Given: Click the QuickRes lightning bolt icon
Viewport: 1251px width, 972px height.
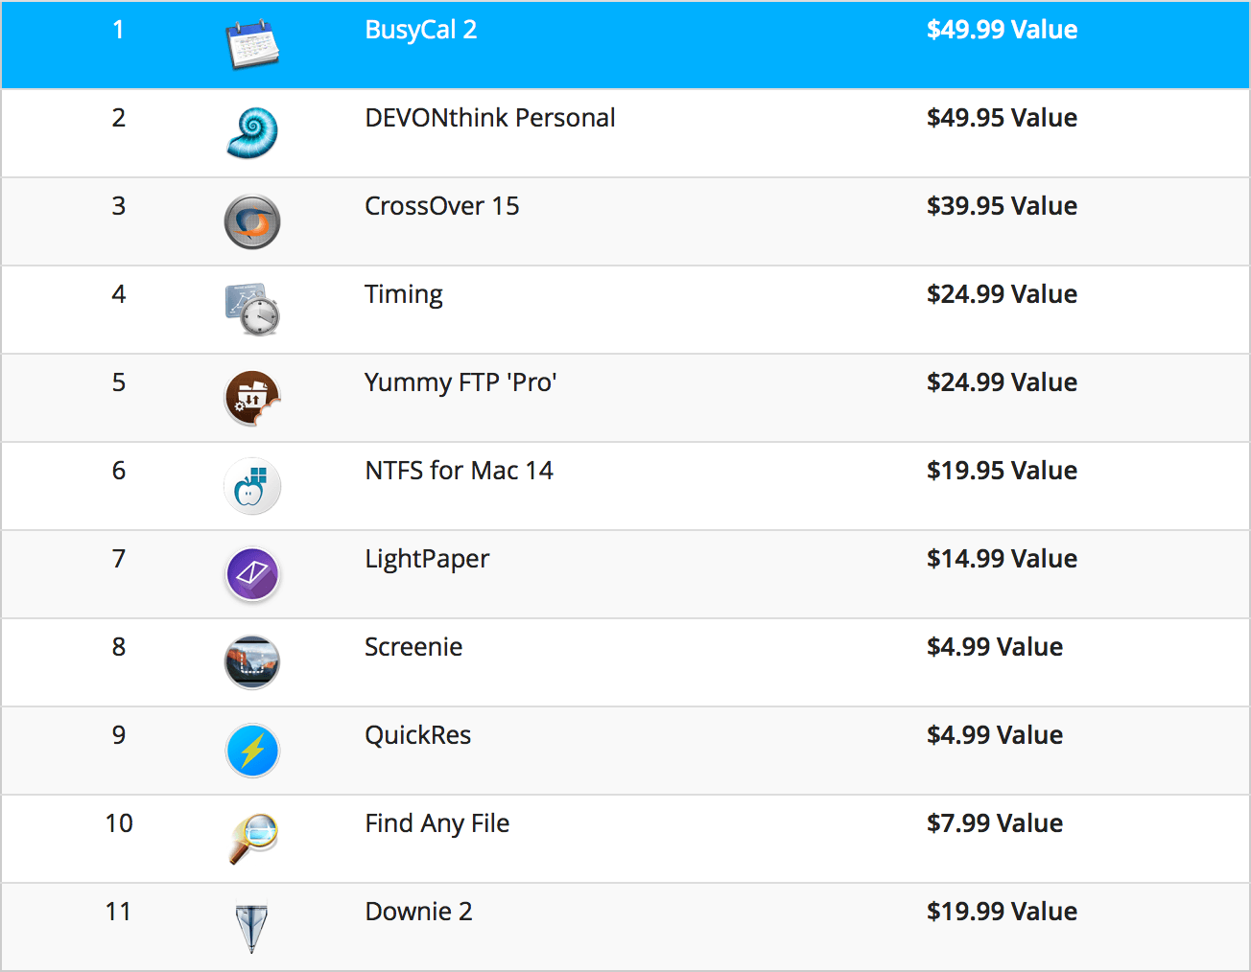Looking at the screenshot, I should (x=252, y=751).
